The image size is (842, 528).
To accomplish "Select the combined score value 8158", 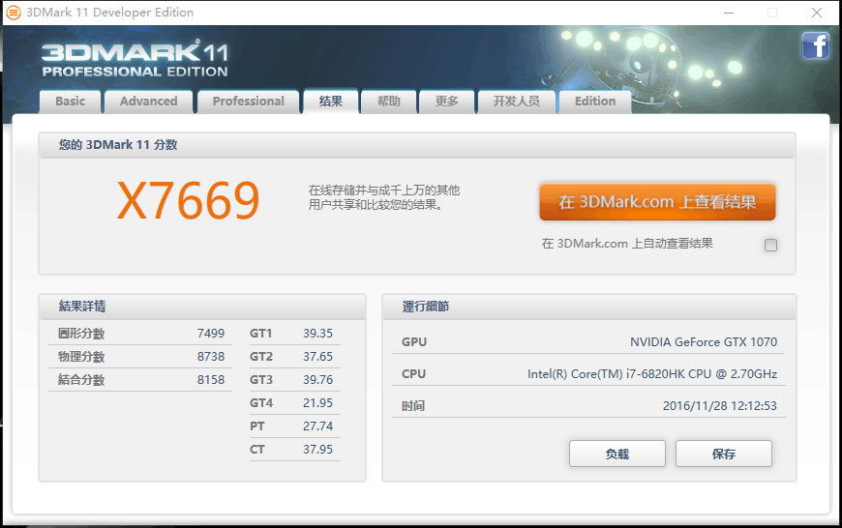I will pos(211,379).
